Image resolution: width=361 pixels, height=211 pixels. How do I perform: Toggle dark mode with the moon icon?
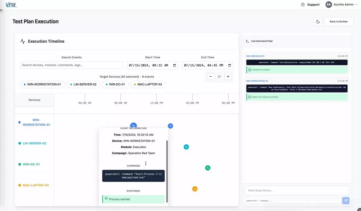(x=318, y=22)
